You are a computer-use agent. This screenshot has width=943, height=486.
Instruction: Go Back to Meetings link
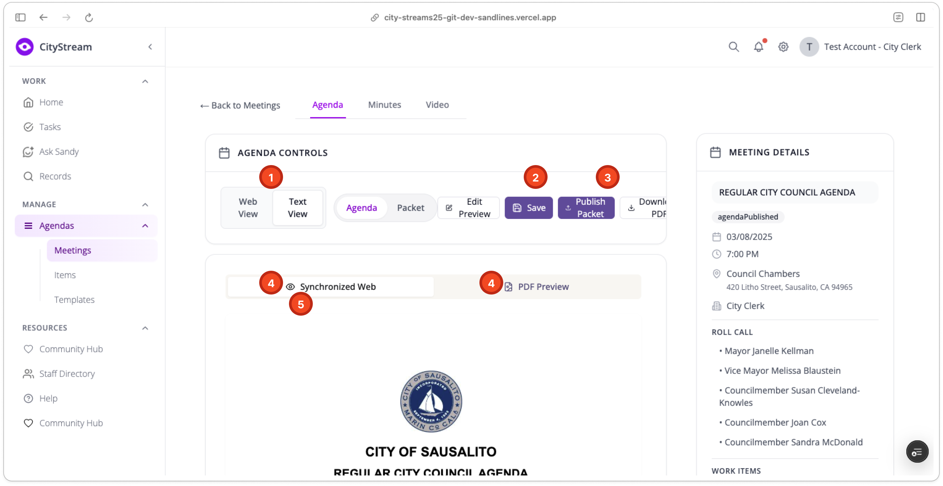(x=240, y=106)
